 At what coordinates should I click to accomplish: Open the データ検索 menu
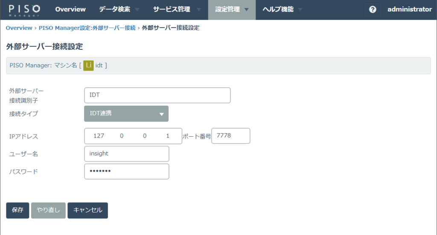(114, 9)
